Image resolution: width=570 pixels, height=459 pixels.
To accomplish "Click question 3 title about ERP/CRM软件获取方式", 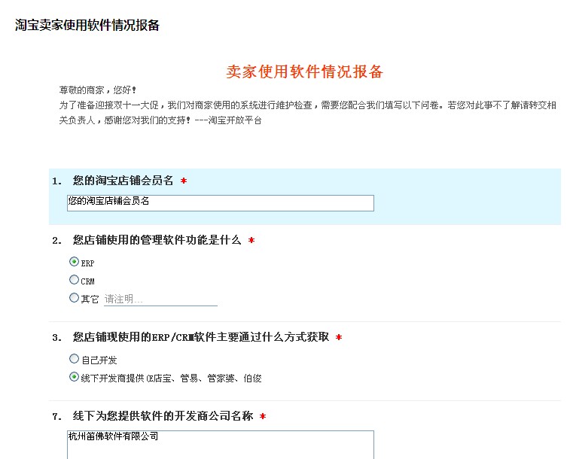I will (x=200, y=337).
